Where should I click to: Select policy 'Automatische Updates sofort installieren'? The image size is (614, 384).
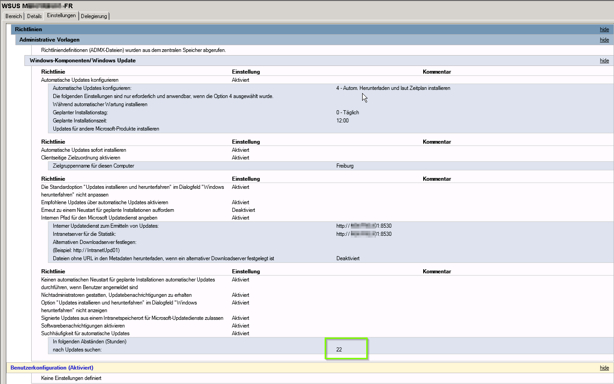tap(84, 150)
